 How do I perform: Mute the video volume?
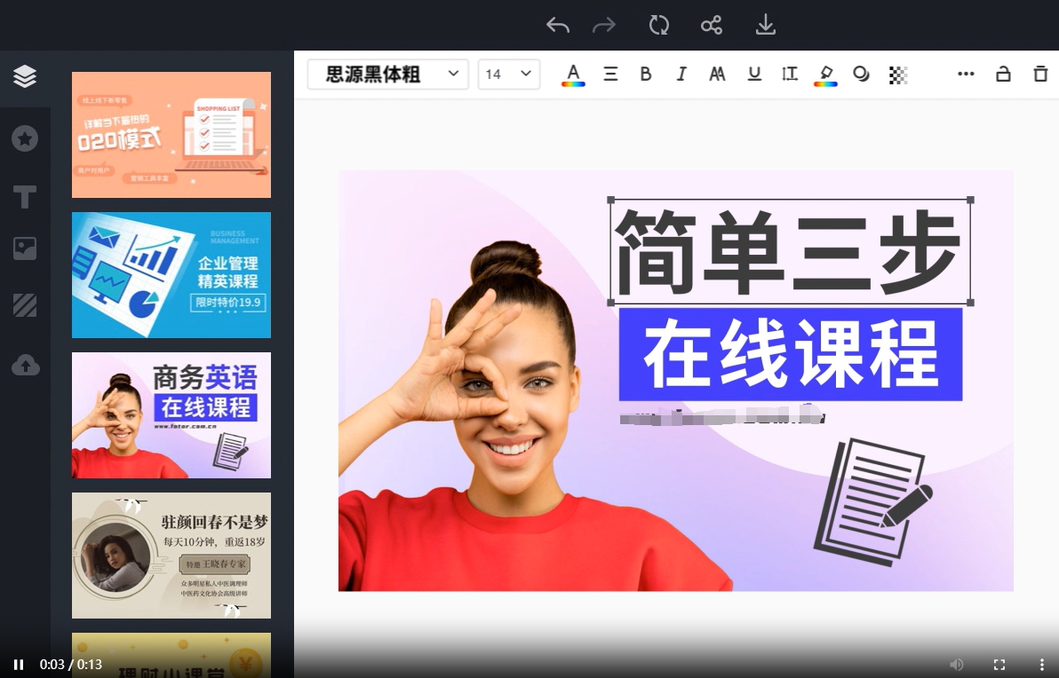(956, 665)
